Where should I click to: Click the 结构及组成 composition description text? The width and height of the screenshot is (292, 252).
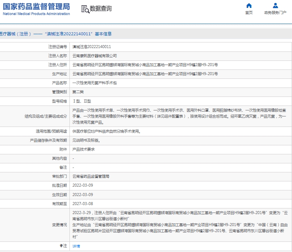pos(179,116)
